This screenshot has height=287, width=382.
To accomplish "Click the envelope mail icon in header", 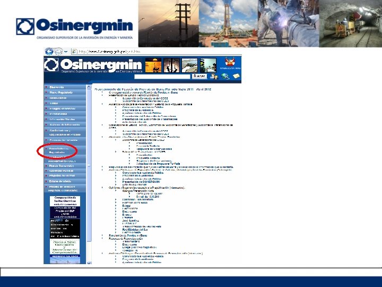I will 236,76.
